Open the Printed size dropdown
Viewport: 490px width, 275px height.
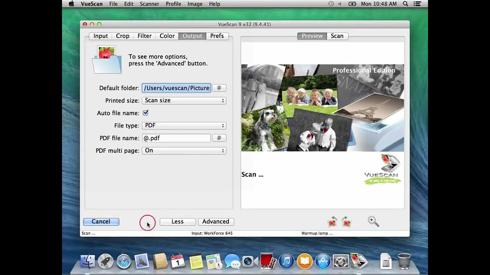coord(184,100)
